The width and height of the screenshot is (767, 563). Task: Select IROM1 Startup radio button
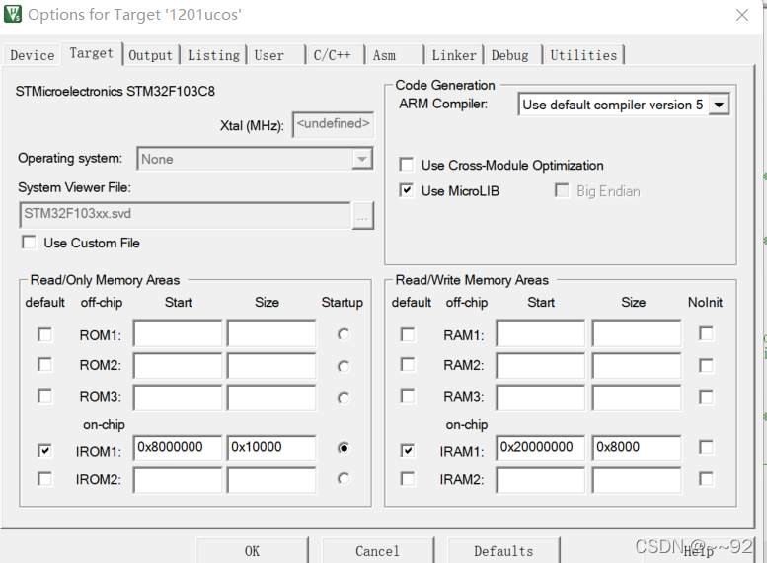click(344, 448)
